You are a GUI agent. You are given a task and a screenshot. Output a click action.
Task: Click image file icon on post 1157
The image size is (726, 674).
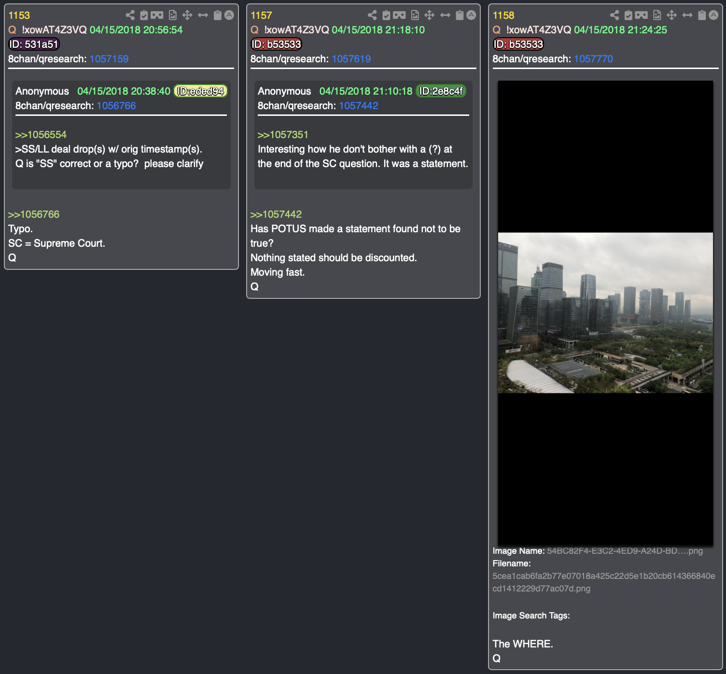pyautogui.click(x=415, y=15)
